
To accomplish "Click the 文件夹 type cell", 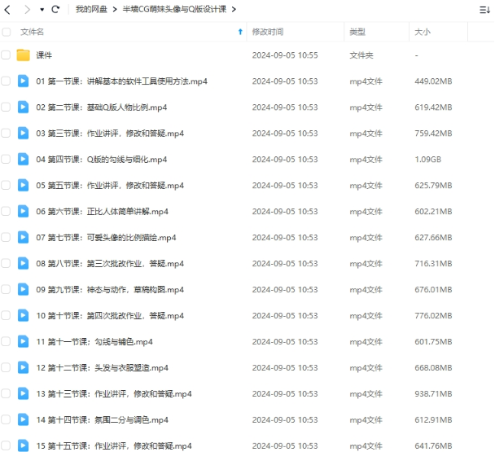I will click(x=361, y=55).
